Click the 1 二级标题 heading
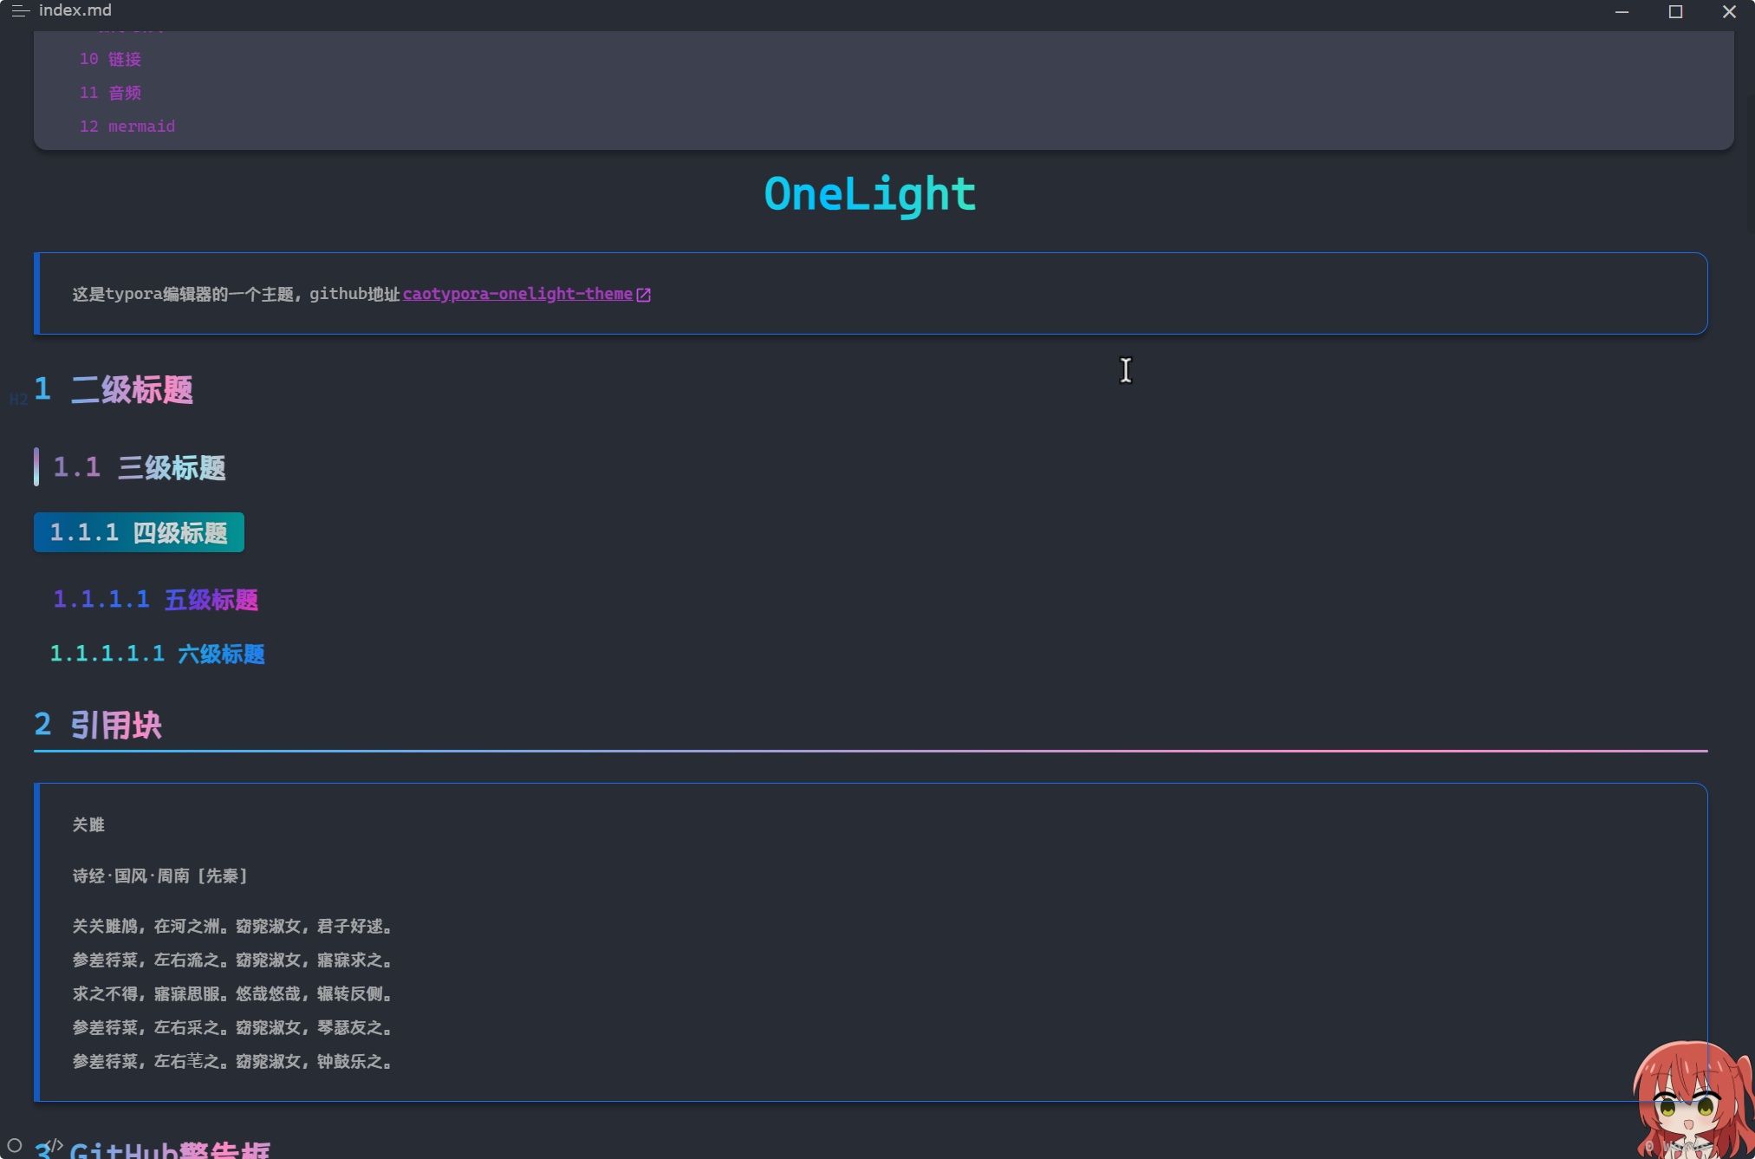Screen dimensions: 1755x1159 pos(131,390)
